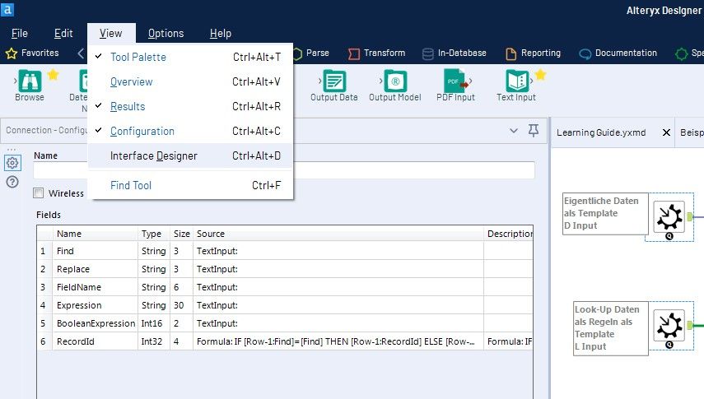Click the Alteryx app logo icon
This screenshot has width=704, height=399.
(x=7, y=9)
